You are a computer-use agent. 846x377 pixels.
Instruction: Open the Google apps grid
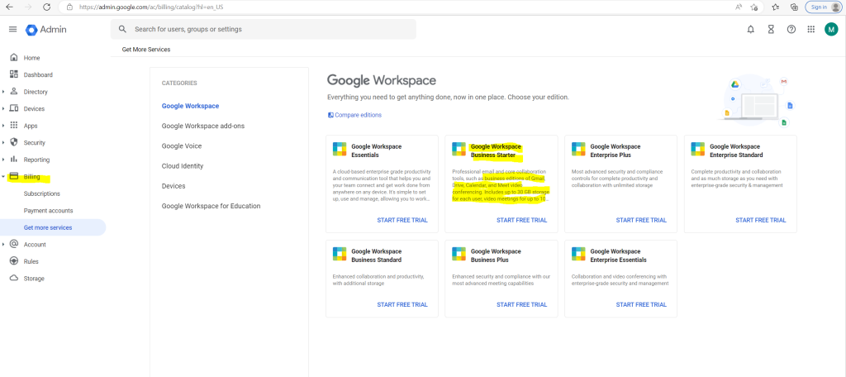point(811,30)
